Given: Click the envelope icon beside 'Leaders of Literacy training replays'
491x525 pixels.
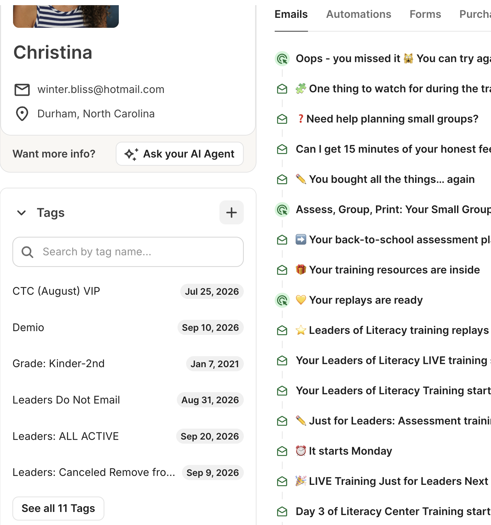Looking at the screenshot, I should 282,330.
